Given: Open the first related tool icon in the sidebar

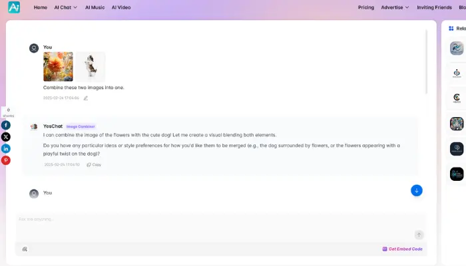Looking at the screenshot, I should (x=457, y=48).
